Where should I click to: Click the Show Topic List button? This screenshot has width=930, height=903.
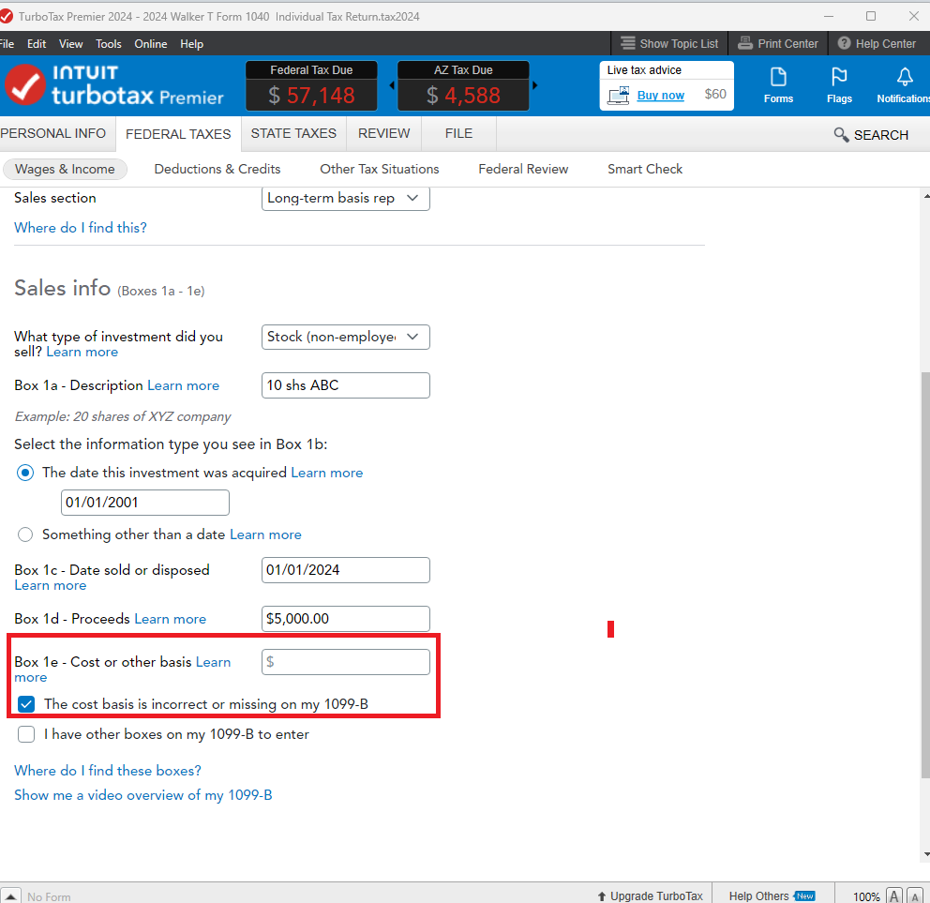pos(669,43)
